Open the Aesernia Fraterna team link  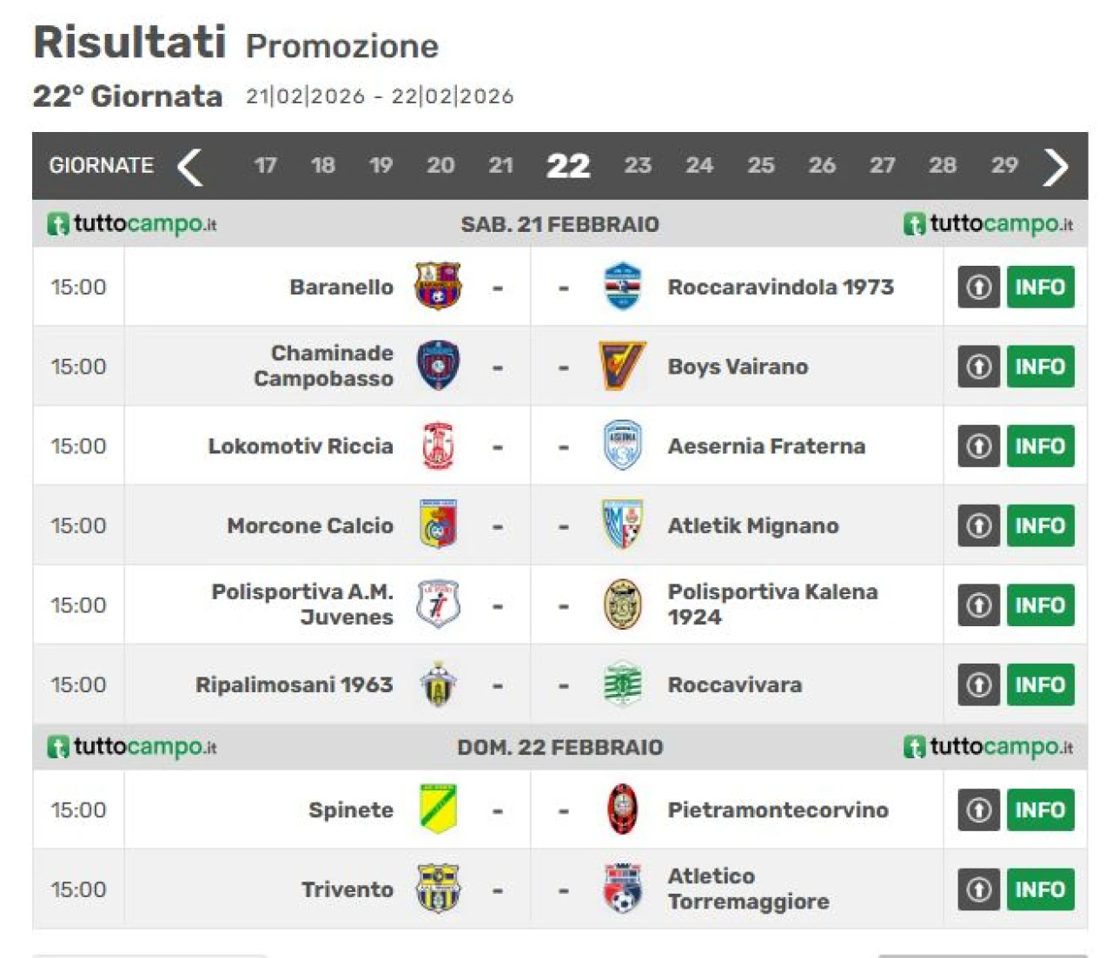tap(766, 446)
